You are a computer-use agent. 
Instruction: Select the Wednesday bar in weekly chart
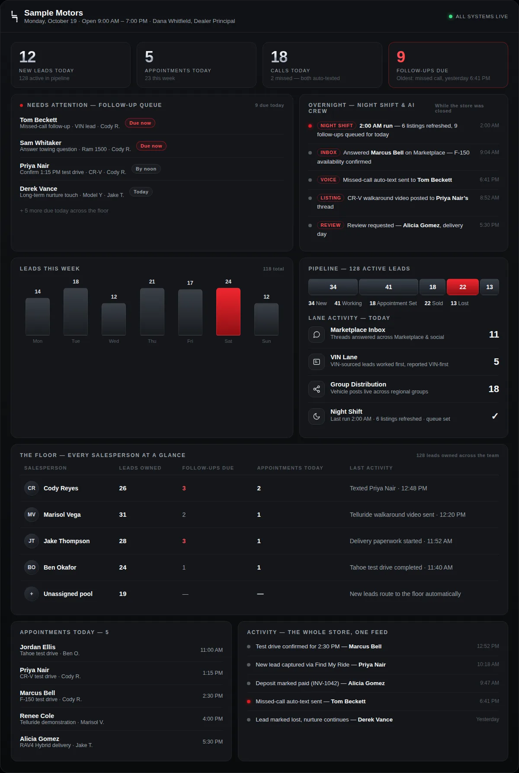coord(114,319)
